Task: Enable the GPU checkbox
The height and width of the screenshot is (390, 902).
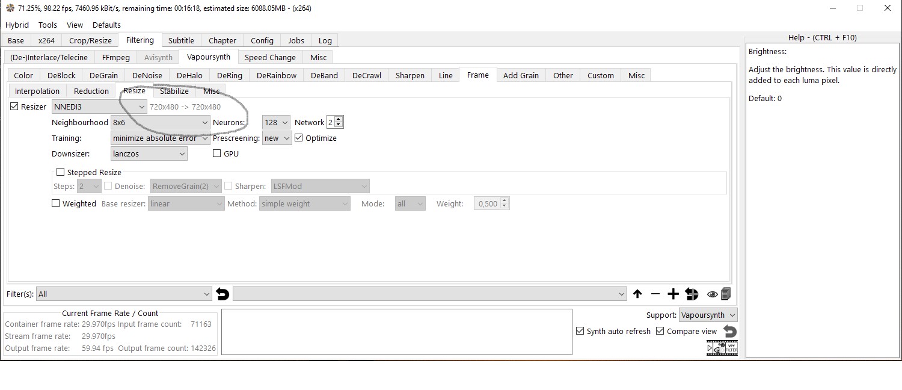Action: pos(217,153)
